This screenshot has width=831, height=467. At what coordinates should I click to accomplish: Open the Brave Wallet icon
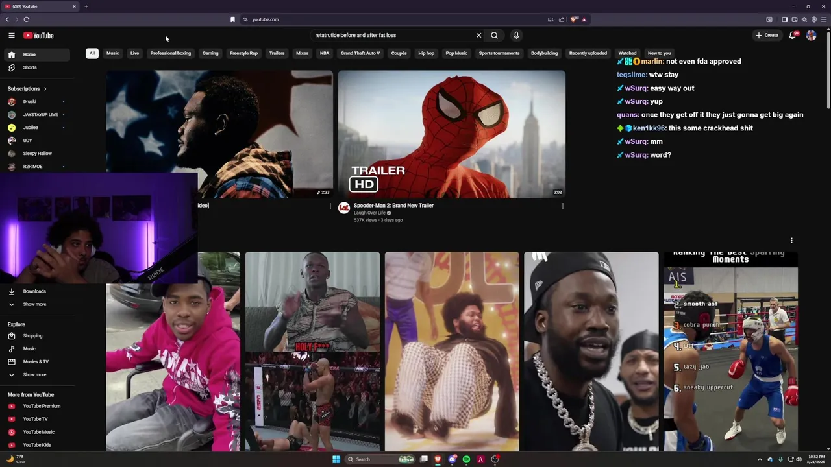pos(795,19)
